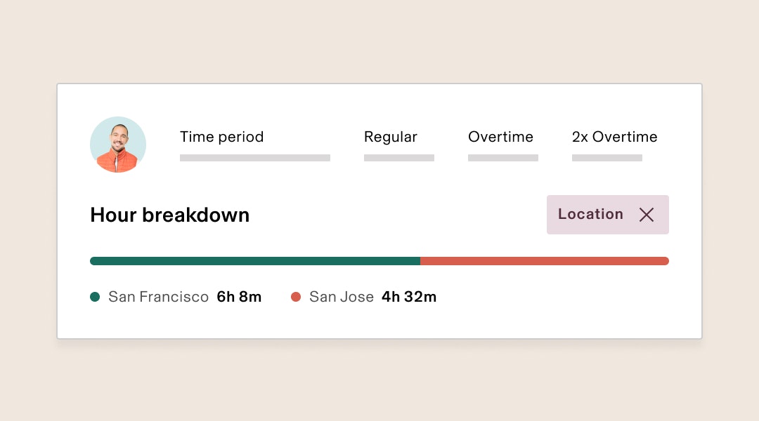This screenshot has height=421, width=759.
Task: Click the red San Jose legend dot
Action: 296,297
